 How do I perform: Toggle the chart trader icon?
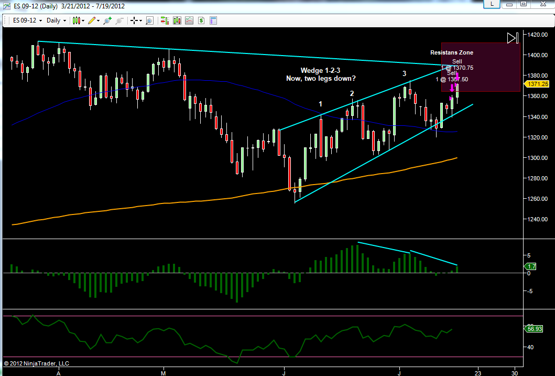(x=164, y=20)
